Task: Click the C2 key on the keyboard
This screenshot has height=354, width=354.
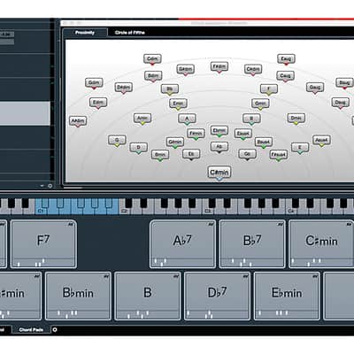Action: tap(124, 211)
